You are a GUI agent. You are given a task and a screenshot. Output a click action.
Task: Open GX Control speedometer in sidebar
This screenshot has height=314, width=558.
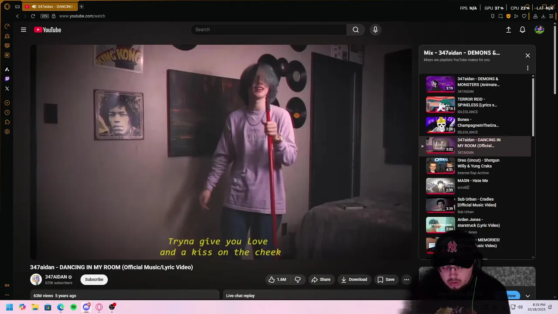(x=7, y=26)
